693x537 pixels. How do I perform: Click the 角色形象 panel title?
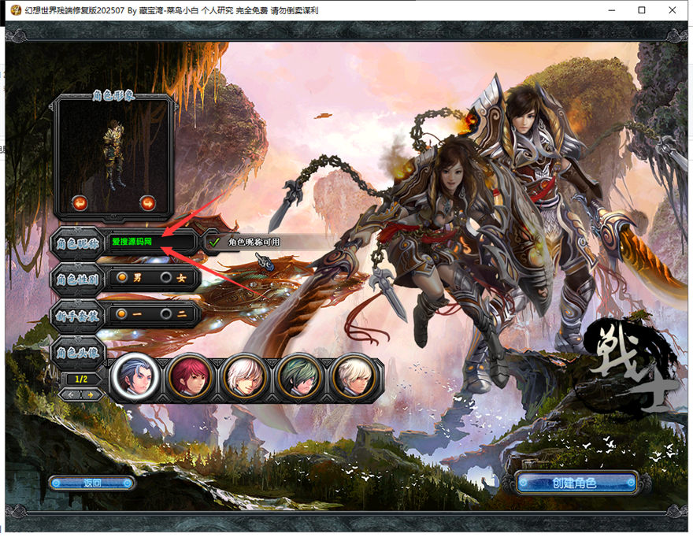[x=113, y=96]
